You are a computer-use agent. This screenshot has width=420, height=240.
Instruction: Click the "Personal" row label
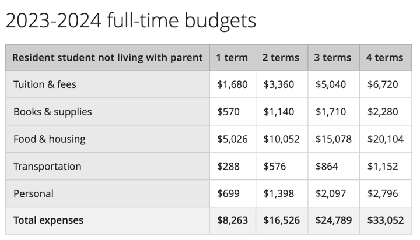click(33, 193)
